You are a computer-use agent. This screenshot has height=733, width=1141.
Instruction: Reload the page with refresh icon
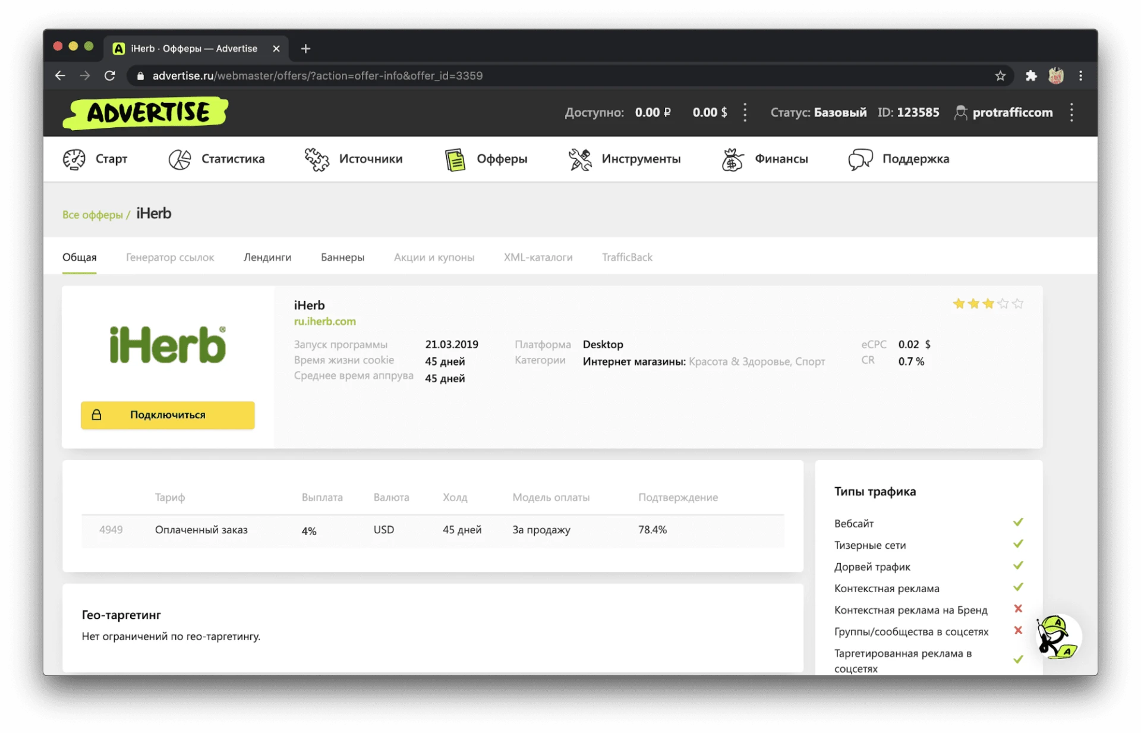point(110,75)
